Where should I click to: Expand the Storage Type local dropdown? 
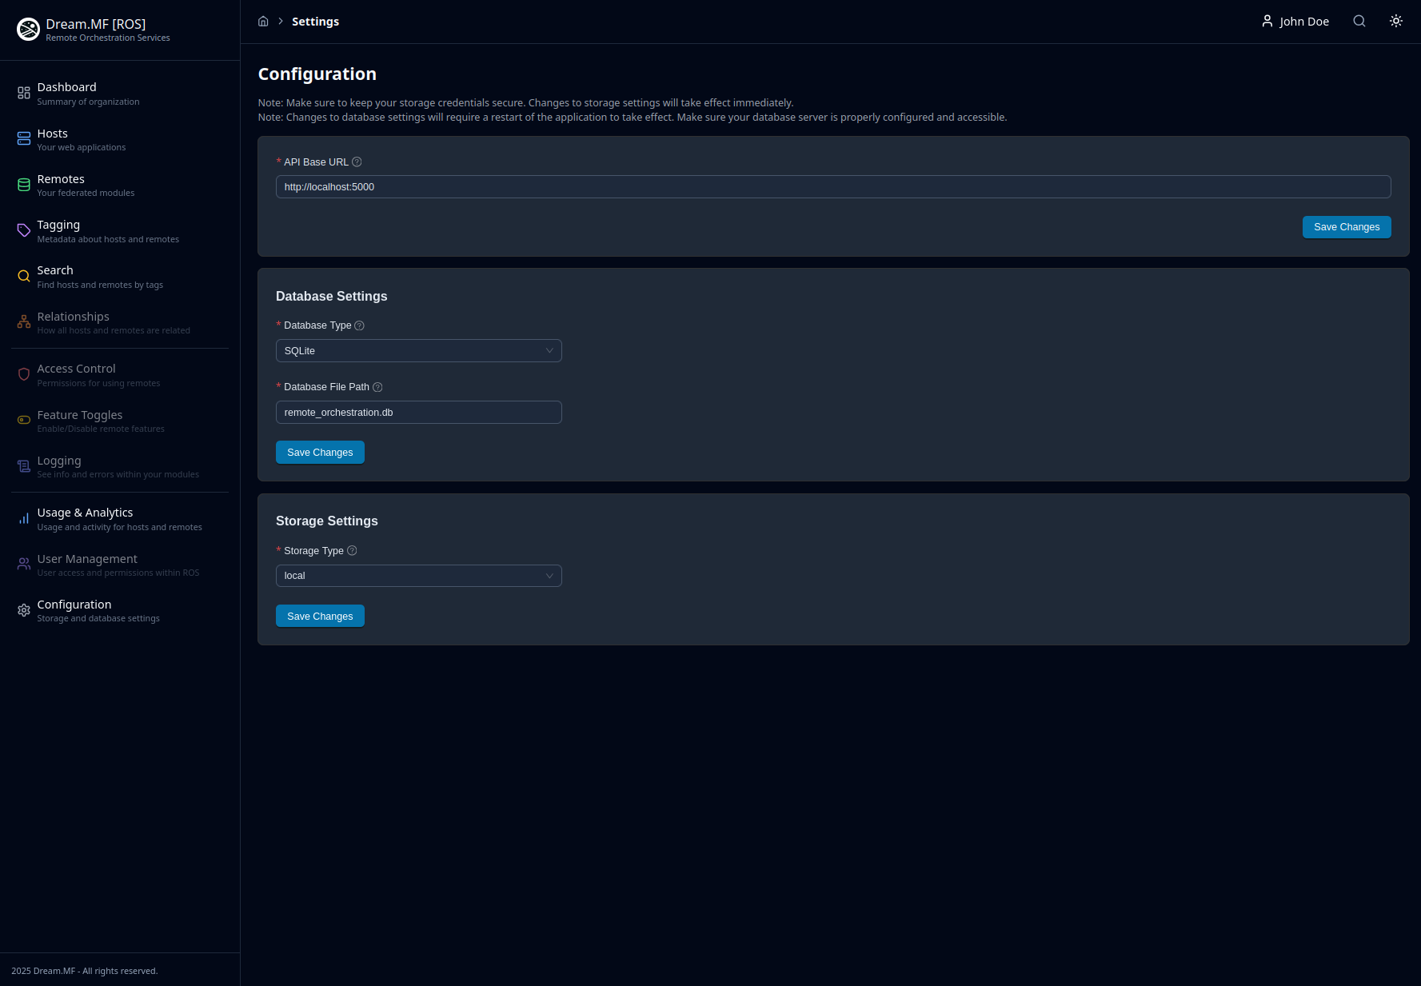coord(418,576)
